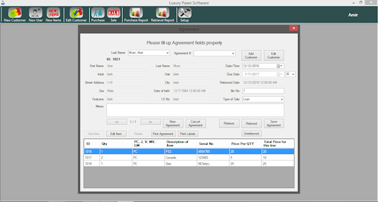The width and height of the screenshot is (378, 202).
Task: Click Total Price for this line header
Action: [278, 144]
